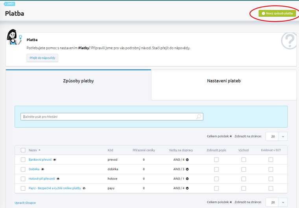Click the Upravit sloupce link

(25, 203)
